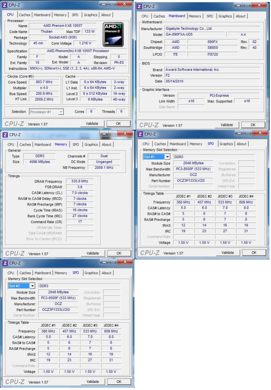
Task: Select About tab in the Mainboard window
Action: tap(240, 16)
